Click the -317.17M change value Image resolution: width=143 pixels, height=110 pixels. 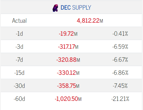coord(68,47)
